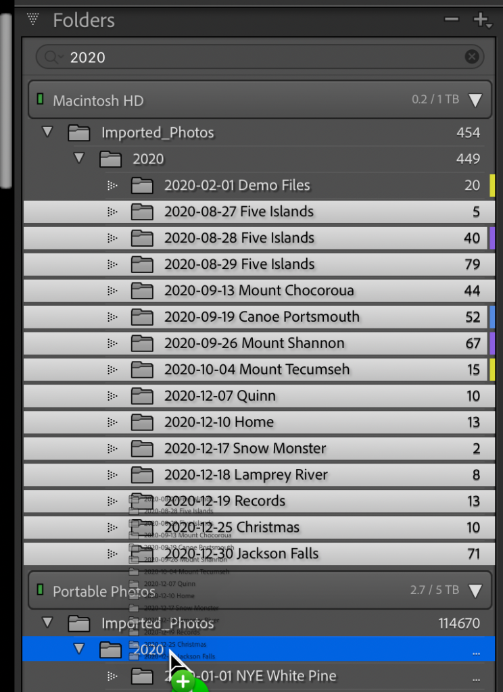The height and width of the screenshot is (692, 503).
Task: Click the Portable Photos green status indicator
Action: click(x=40, y=590)
